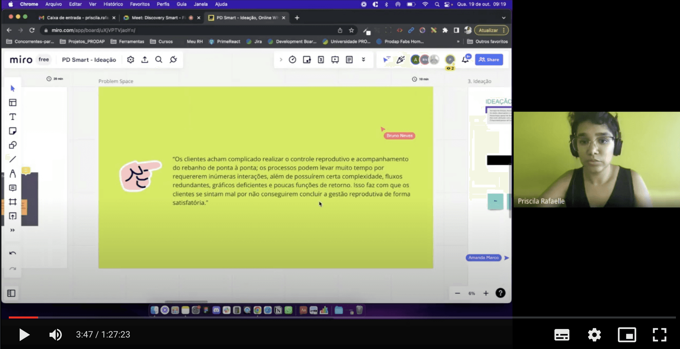This screenshot has width=680, height=349.
Task: Open the Miro templates tool
Action: 13,103
